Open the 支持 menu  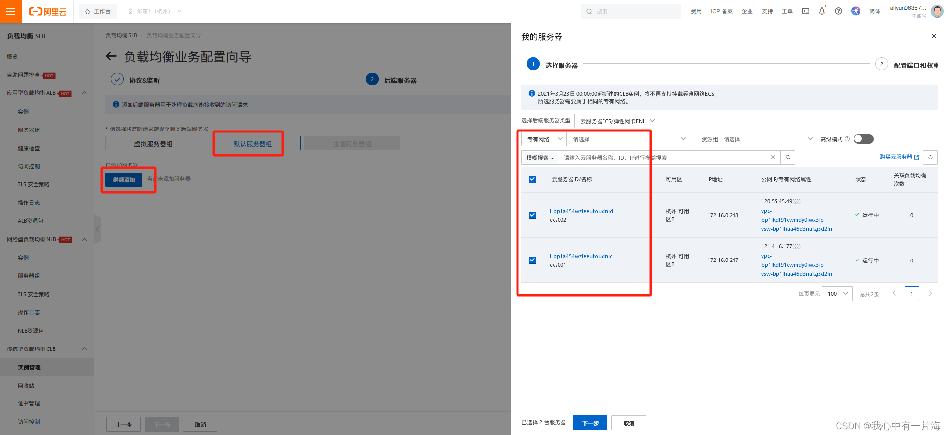click(x=767, y=11)
